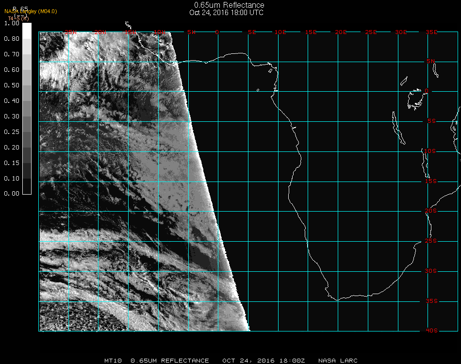The width and height of the screenshot is (461, 364).
Task: Click the 'NASA Langley (M04.0)' label
Action: [31, 12]
